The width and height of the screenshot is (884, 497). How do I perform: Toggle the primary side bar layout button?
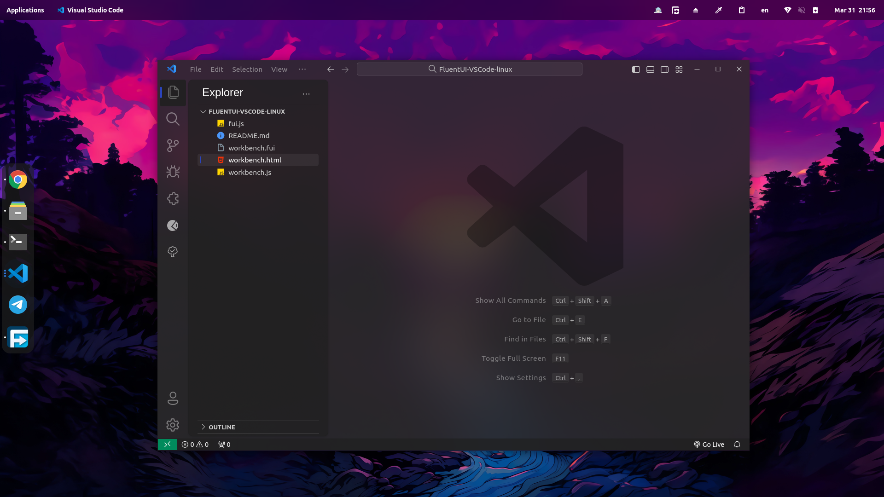pyautogui.click(x=636, y=69)
